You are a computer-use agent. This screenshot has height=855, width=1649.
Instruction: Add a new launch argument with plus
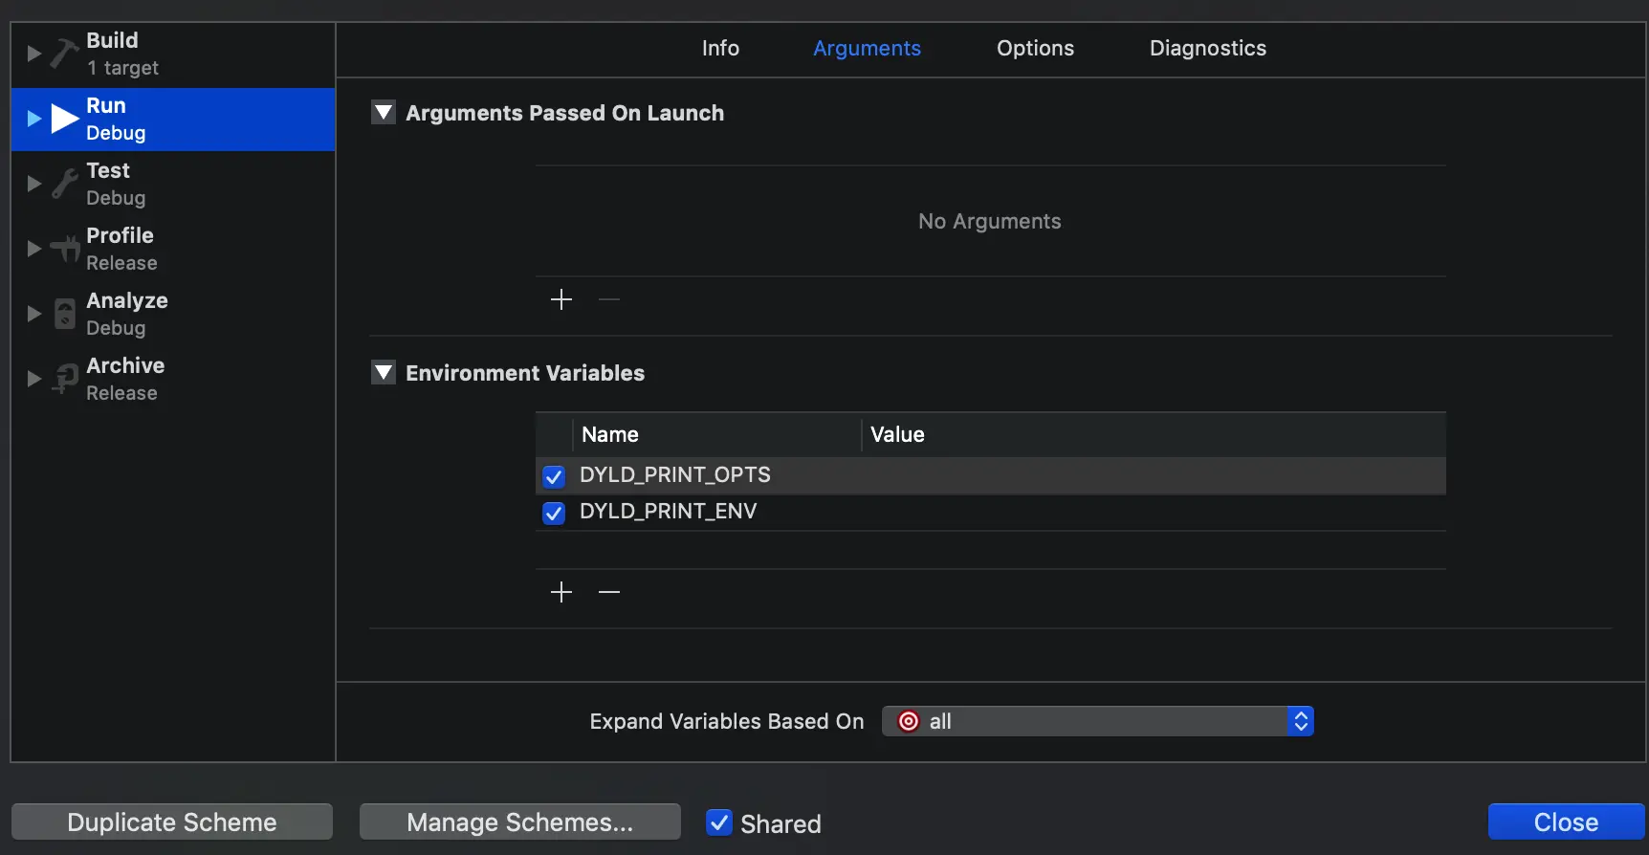tap(561, 299)
